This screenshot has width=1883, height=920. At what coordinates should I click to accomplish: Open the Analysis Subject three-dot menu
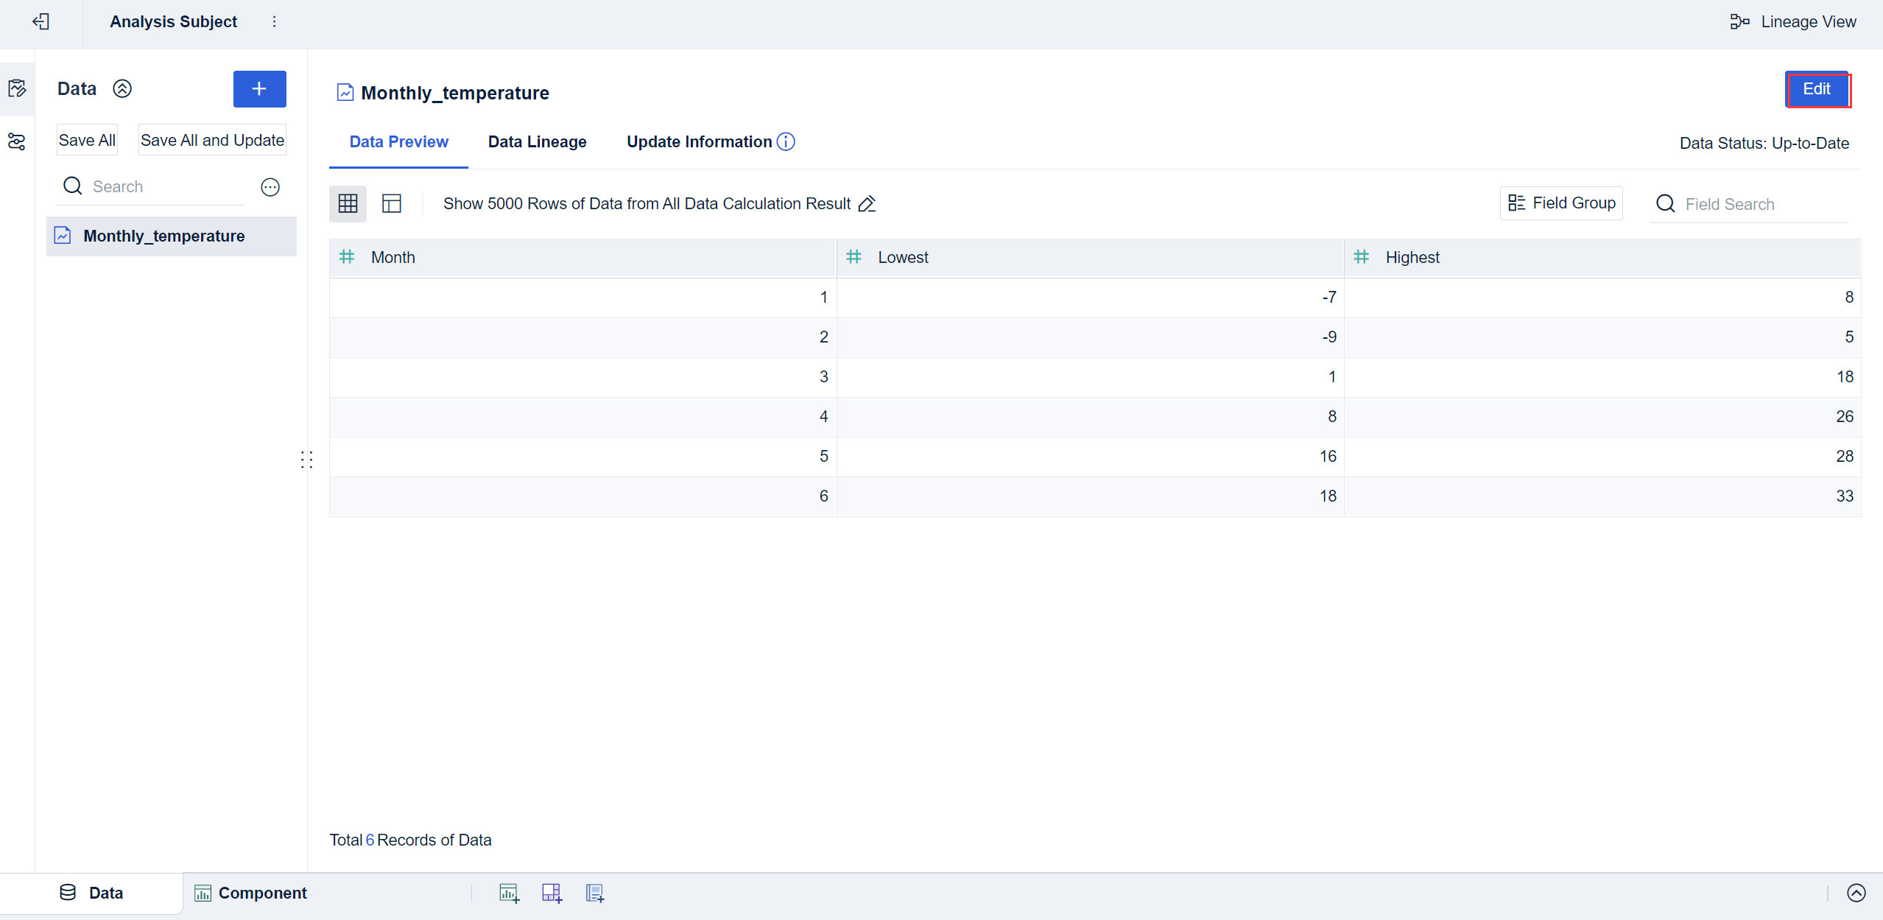click(274, 21)
